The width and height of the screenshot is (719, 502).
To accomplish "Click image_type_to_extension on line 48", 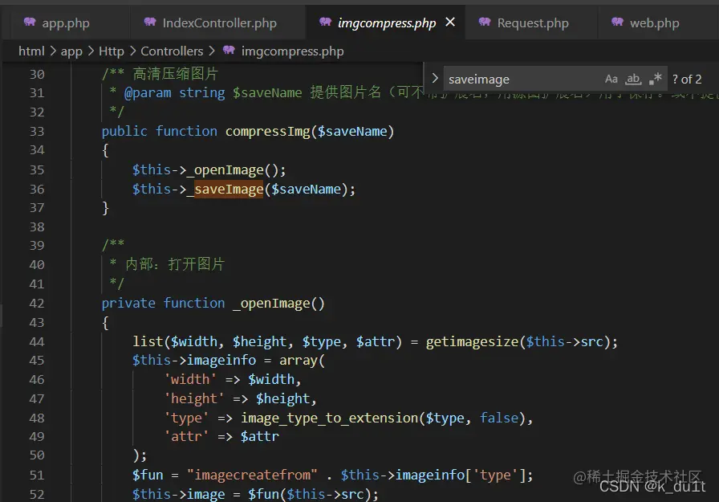I will pos(330,418).
